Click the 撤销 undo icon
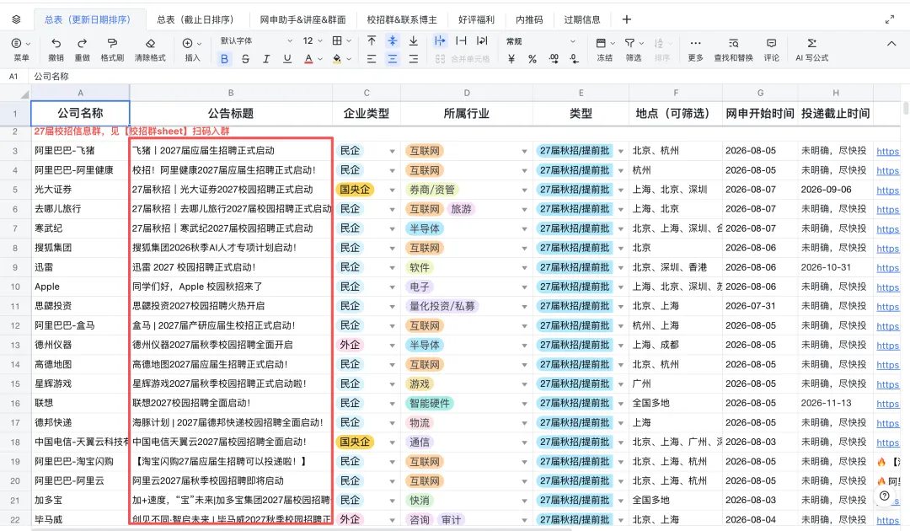The image size is (910, 531). click(x=56, y=43)
